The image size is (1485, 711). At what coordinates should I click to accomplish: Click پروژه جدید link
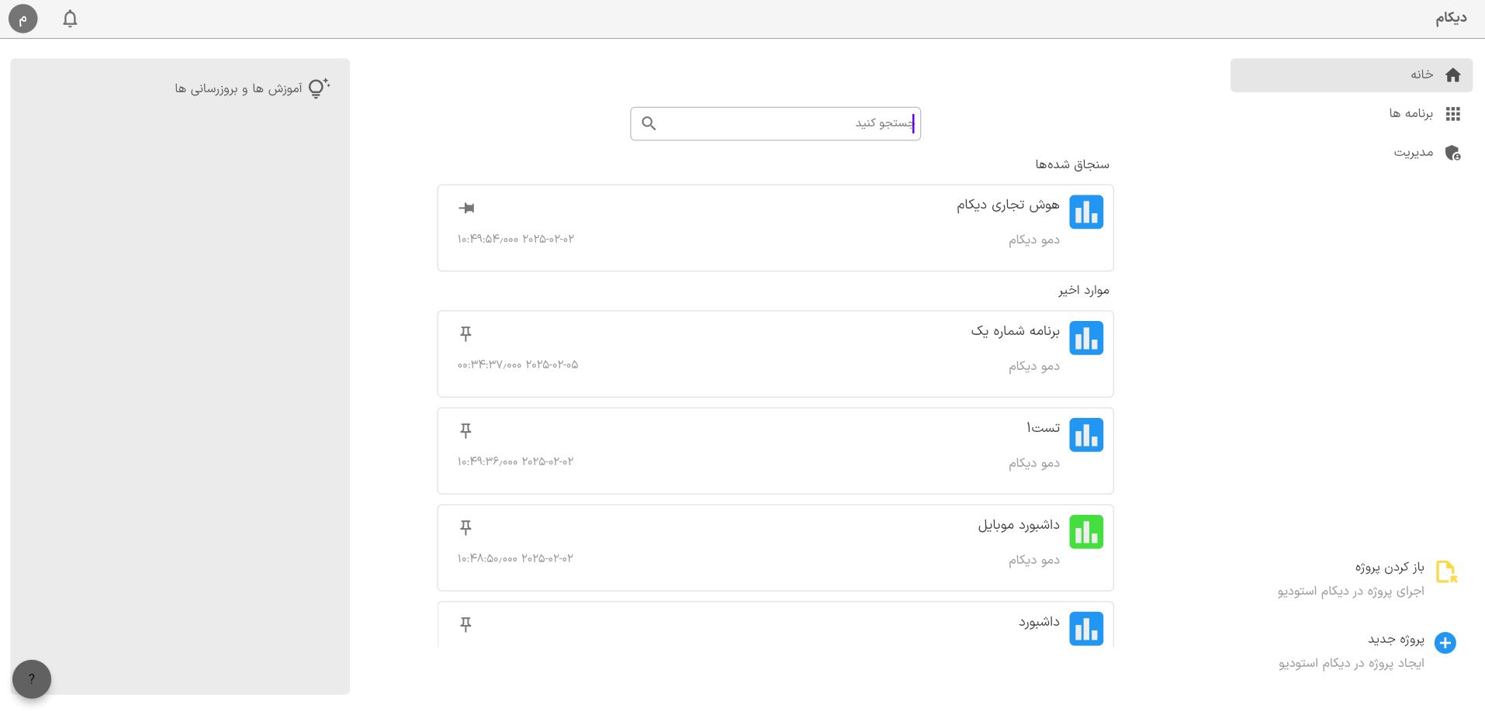point(1396,639)
